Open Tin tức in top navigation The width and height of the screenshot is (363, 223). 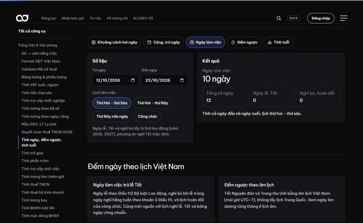[95, 18]
